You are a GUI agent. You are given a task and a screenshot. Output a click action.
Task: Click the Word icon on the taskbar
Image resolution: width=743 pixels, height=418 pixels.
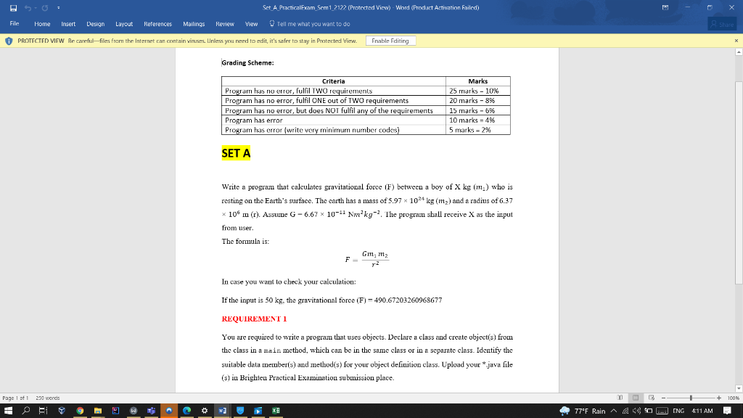[222, 411]
